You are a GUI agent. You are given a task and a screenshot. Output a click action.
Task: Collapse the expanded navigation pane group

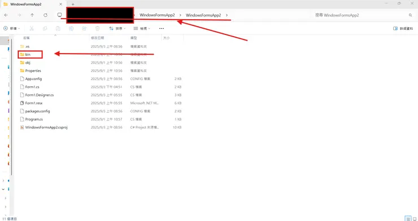pyautogui.click(x=3, y=189)
